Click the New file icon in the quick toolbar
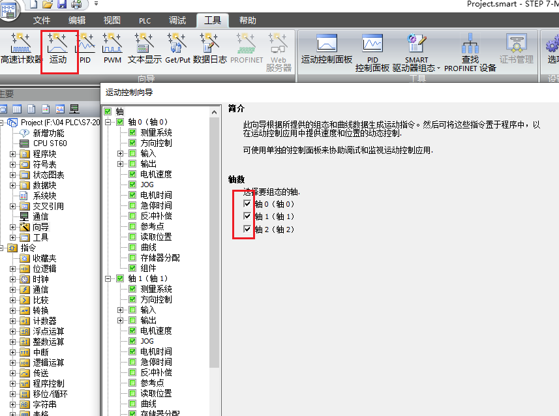Screen dimensions: 559x416 point(33,4)
